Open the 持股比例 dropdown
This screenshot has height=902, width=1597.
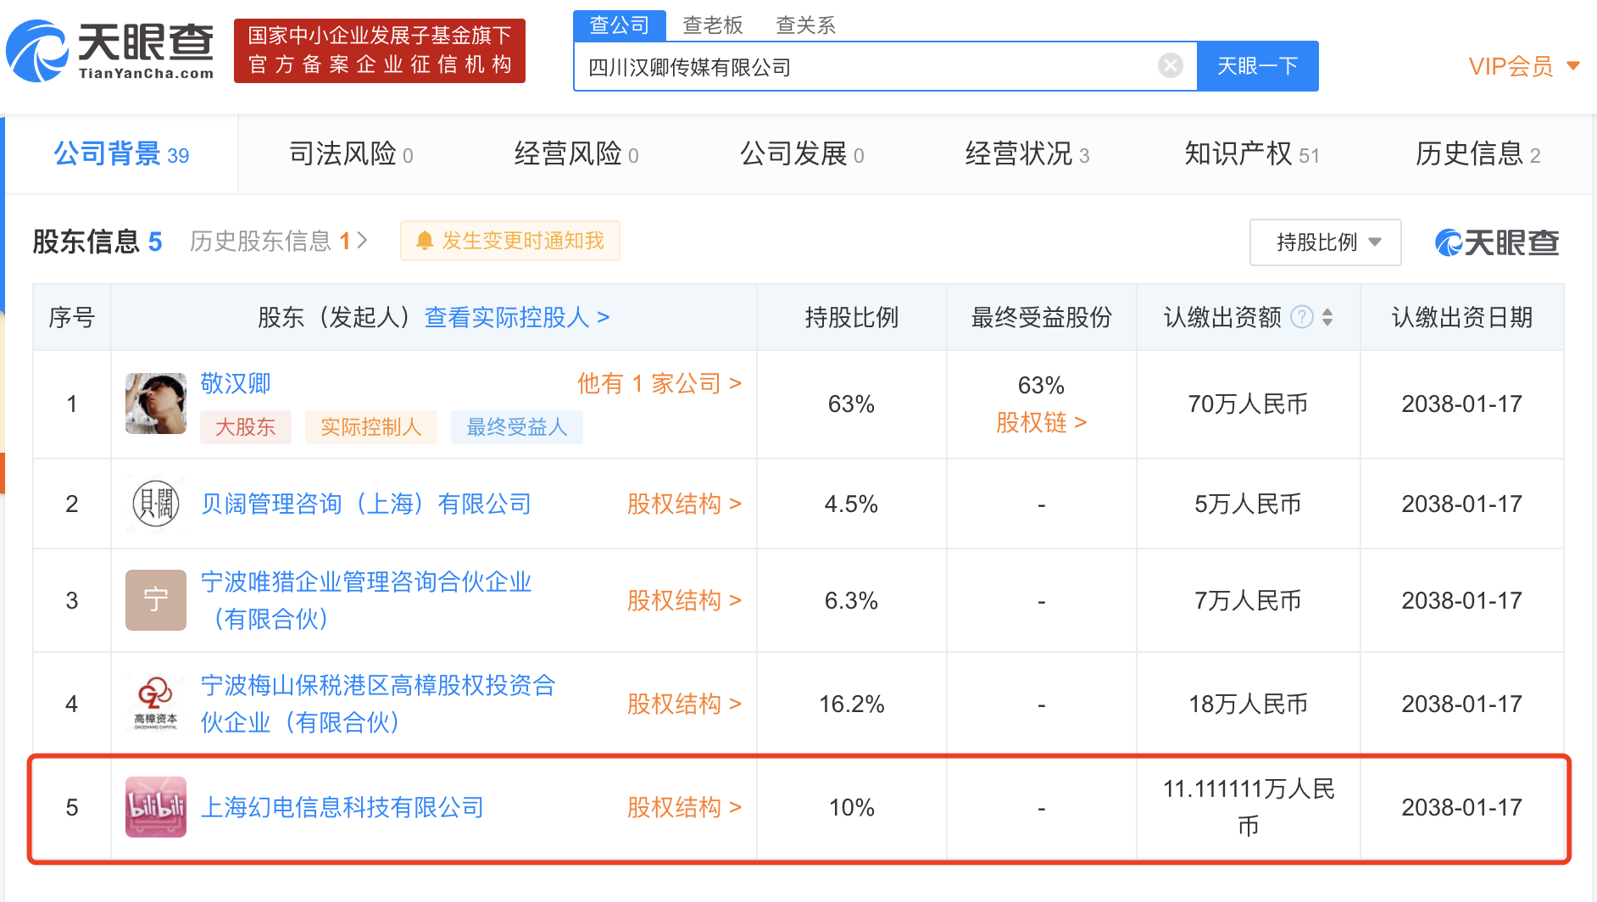(1325, 242)
